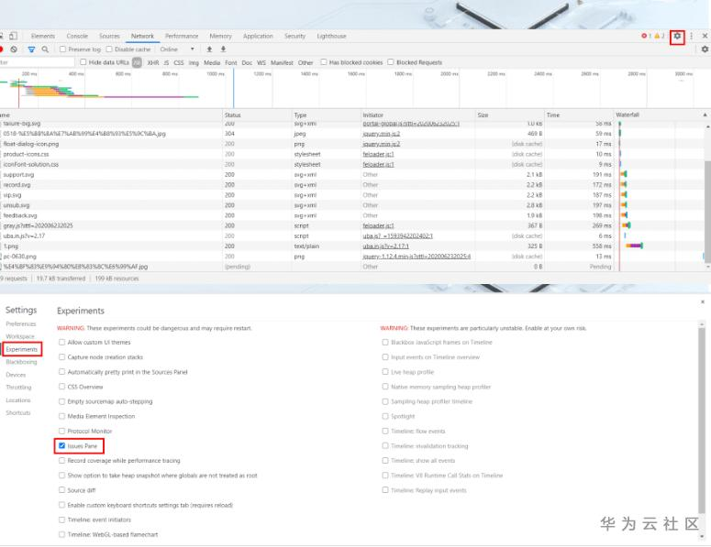Open the Performance tab
Screen dimensions: 711x547
(x=182, y=37)
